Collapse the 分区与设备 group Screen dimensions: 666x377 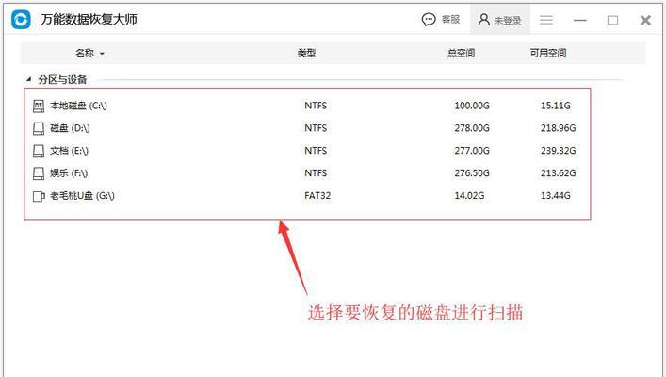point(29,79)
